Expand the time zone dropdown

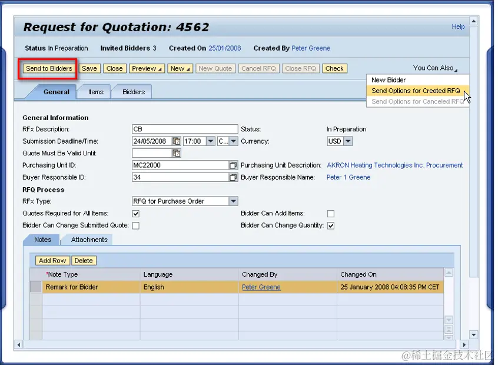234,141
